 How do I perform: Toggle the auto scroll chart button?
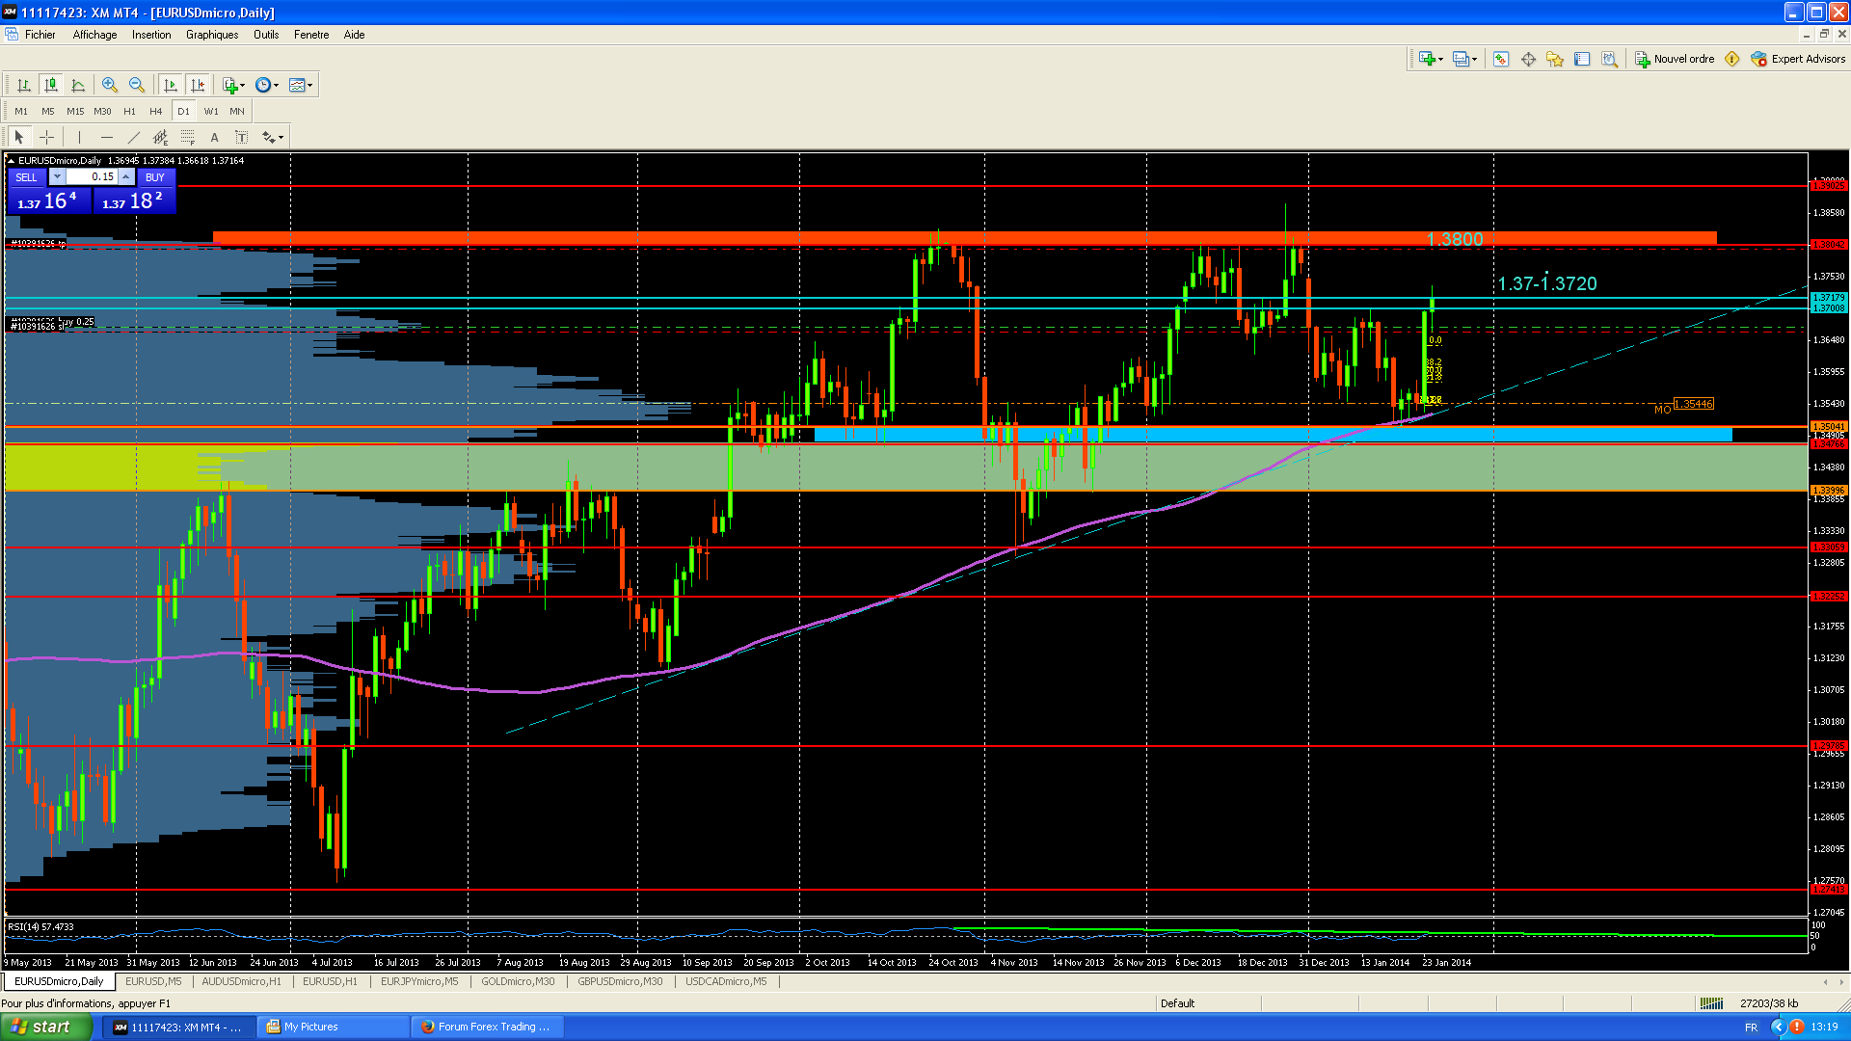coord(171,85)
